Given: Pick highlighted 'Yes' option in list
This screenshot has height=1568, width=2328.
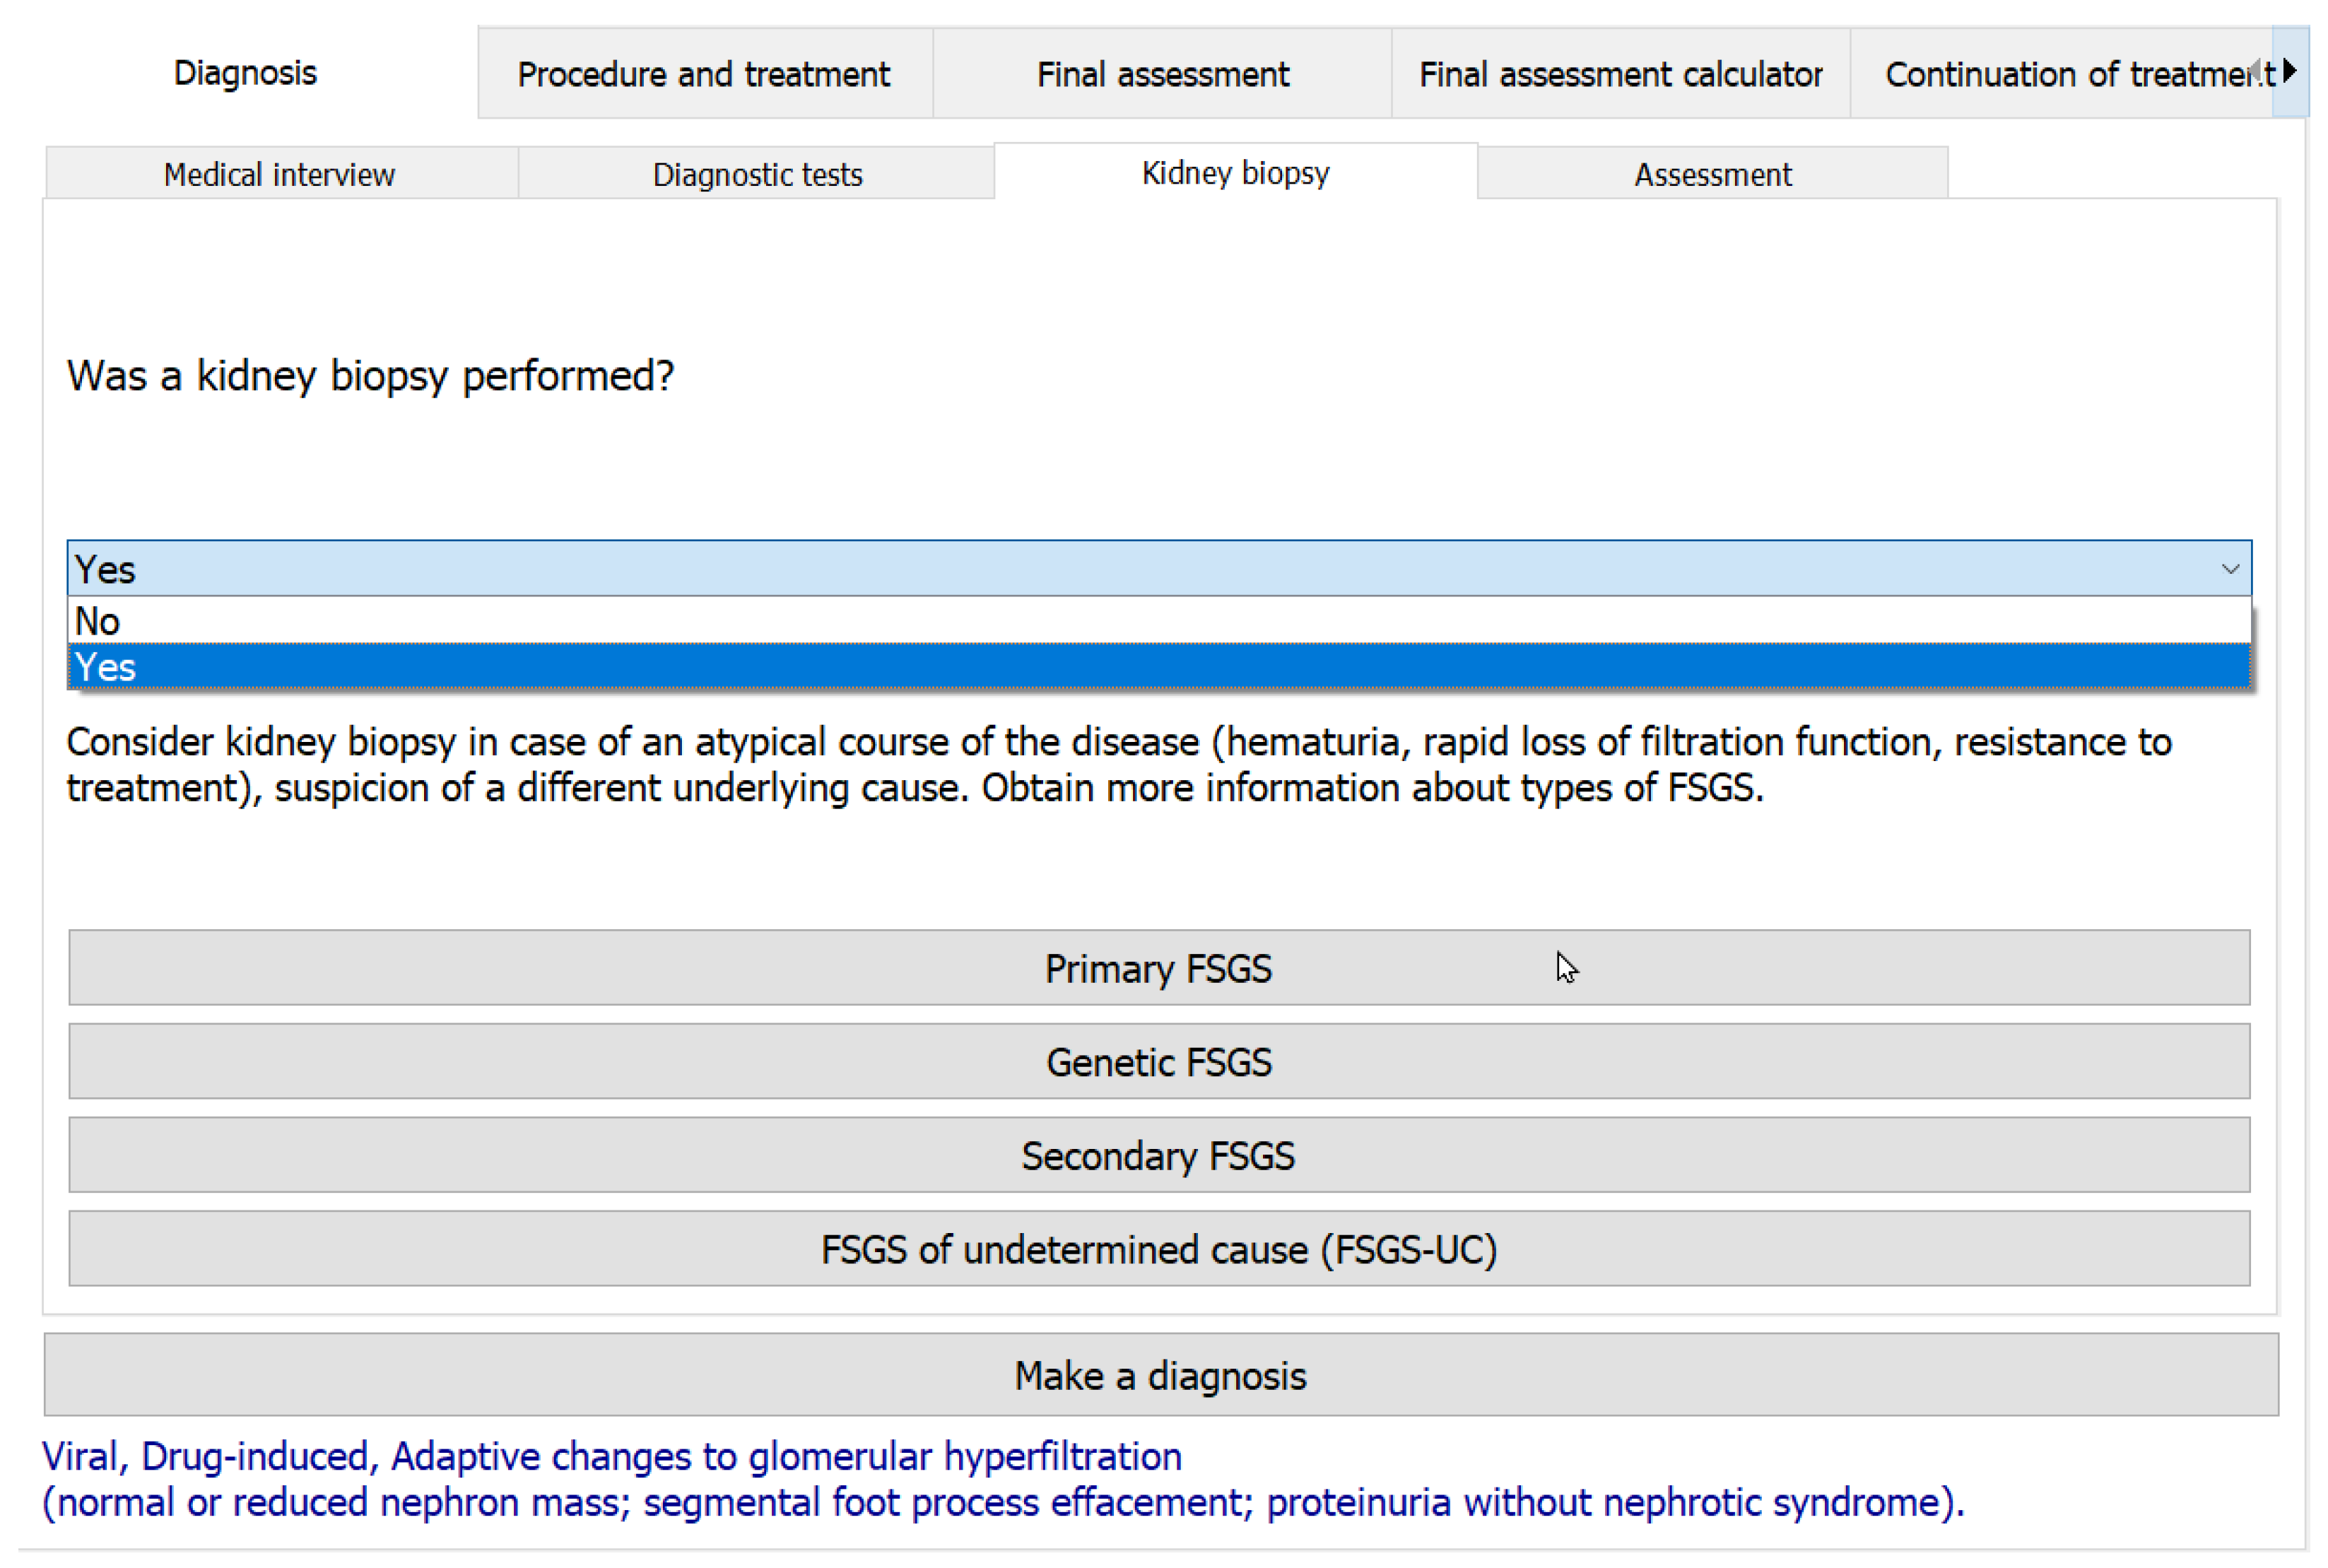Looking at the screenshot, I should click(x=1158, y=667).
